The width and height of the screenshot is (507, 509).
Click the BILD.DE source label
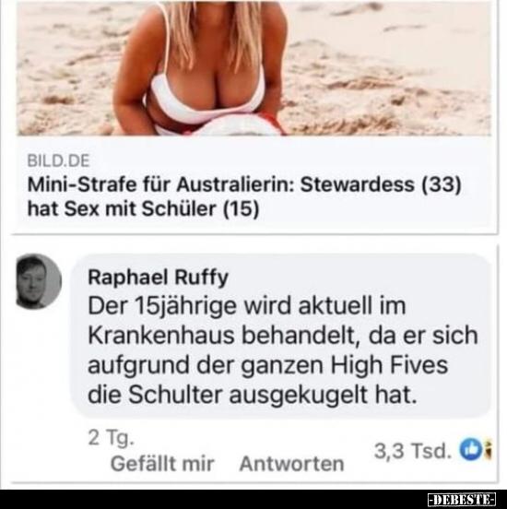click(x=58, y=160)
